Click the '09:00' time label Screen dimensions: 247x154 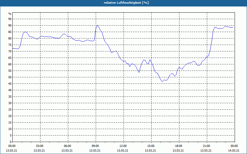(96, 146)
